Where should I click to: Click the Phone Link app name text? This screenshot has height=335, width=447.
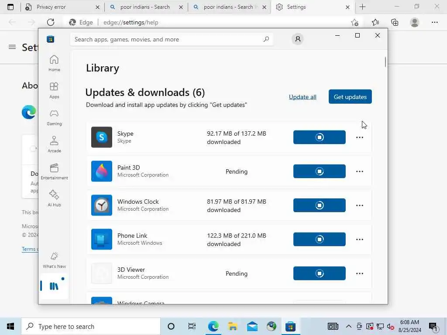click(132, 236)
